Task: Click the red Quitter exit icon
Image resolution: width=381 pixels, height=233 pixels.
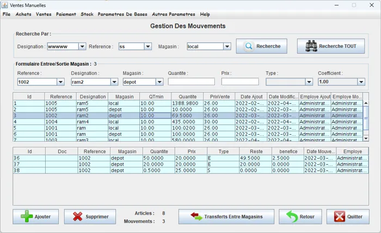Action: (x=340, y=217)
